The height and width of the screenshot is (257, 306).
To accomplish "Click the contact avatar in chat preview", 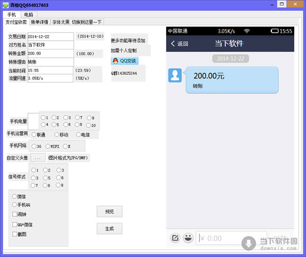I will [x=175, y=75].
